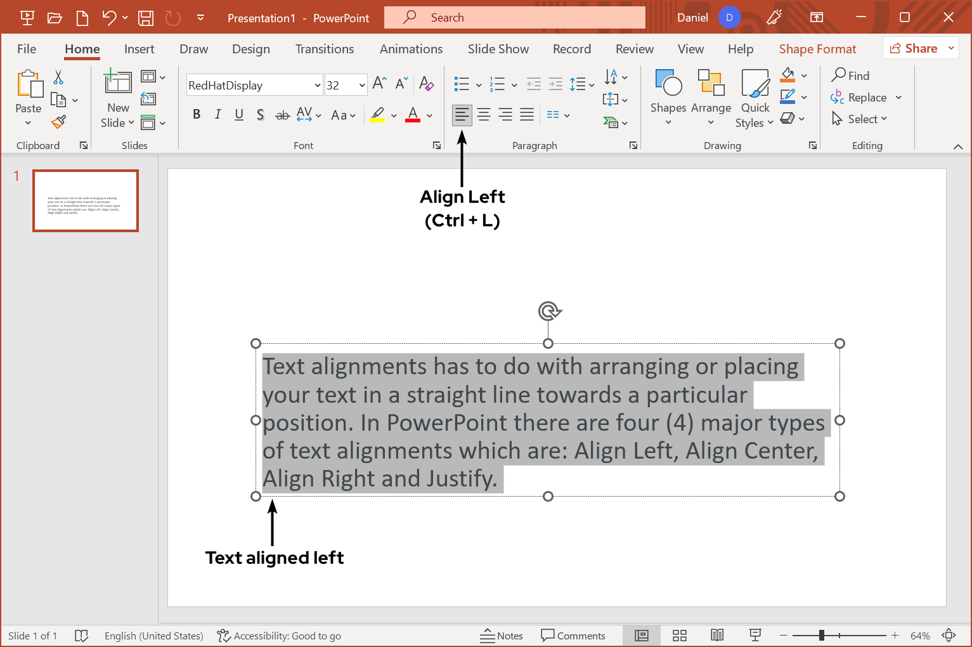Screen dimensions: 972x647
Task: Open the Quick Styles dropdown
Action: click(755, 98)
